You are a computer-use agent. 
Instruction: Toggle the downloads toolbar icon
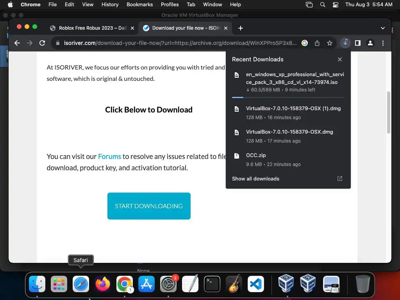[345, 43]
